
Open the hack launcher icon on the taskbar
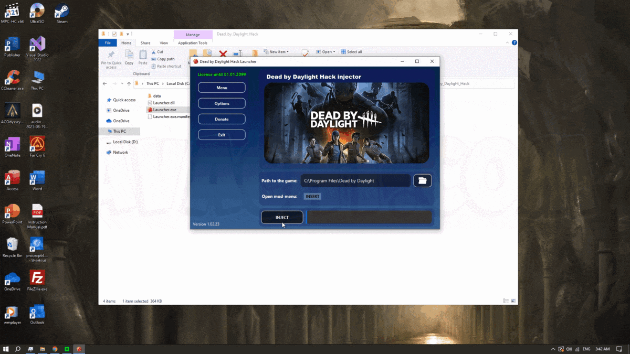click(x=79, y=349)
